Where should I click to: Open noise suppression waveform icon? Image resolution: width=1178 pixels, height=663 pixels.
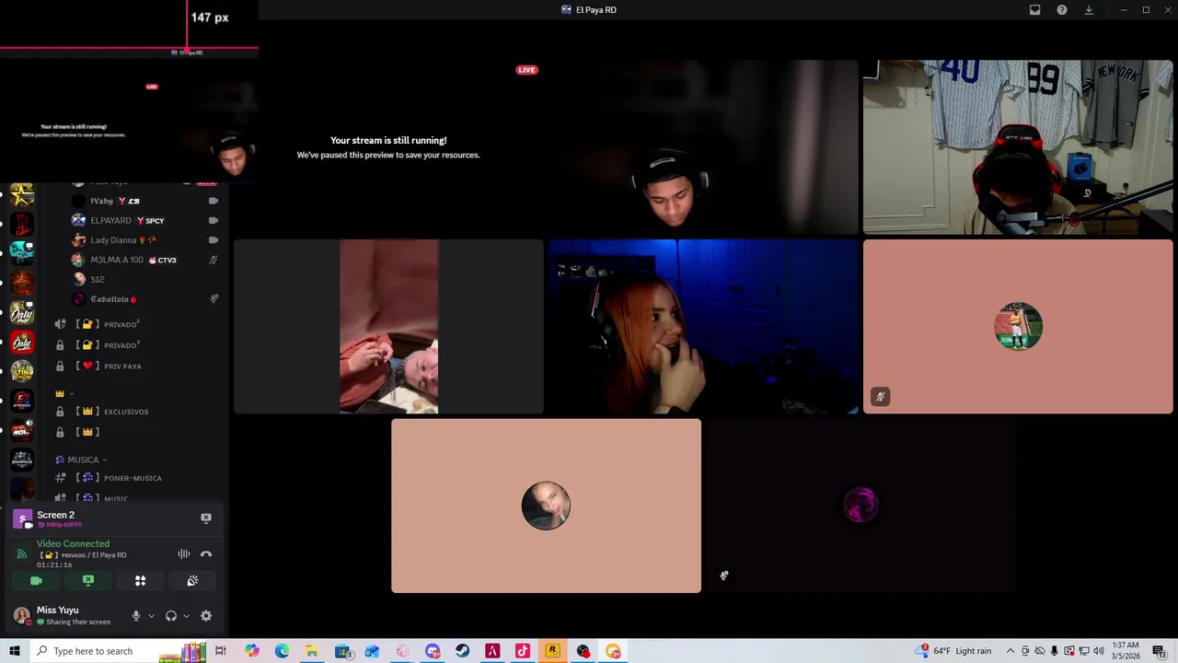coord(184,554)
